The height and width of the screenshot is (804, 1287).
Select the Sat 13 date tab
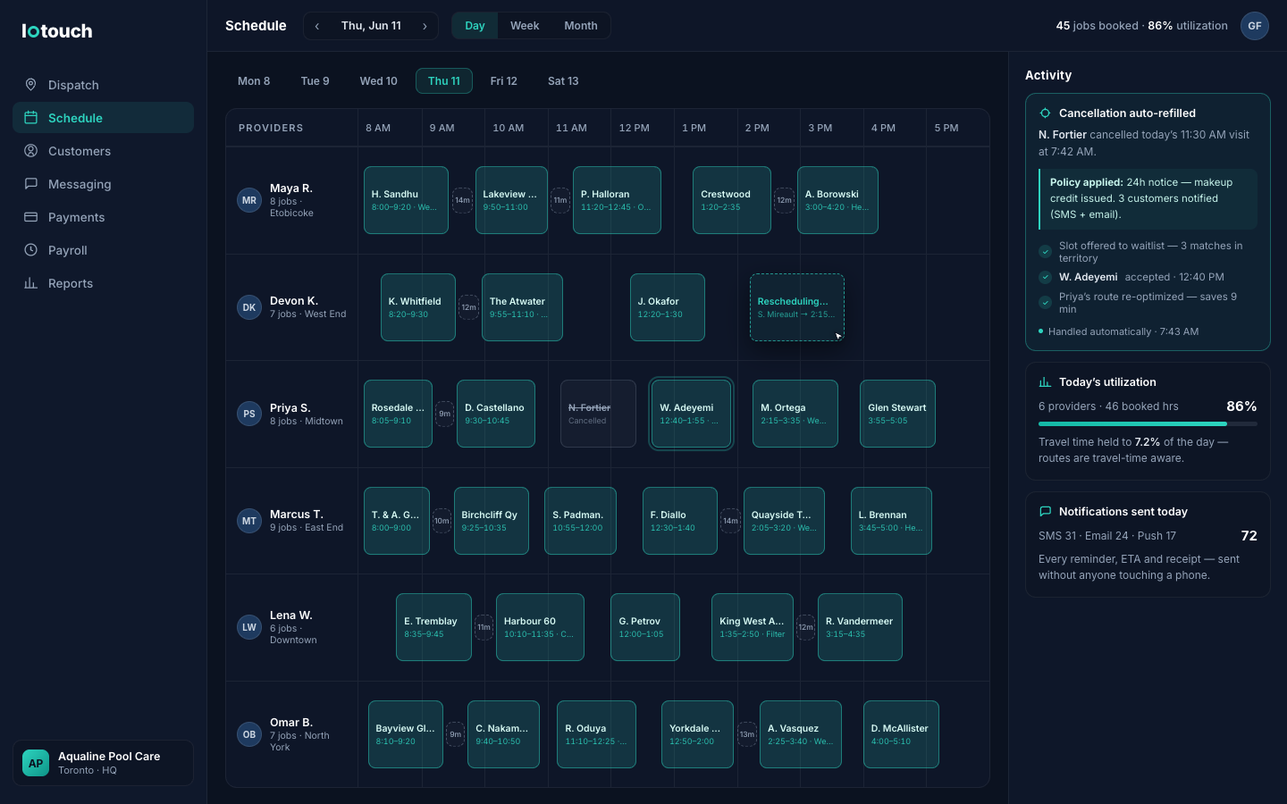click(x=563, y=81)
